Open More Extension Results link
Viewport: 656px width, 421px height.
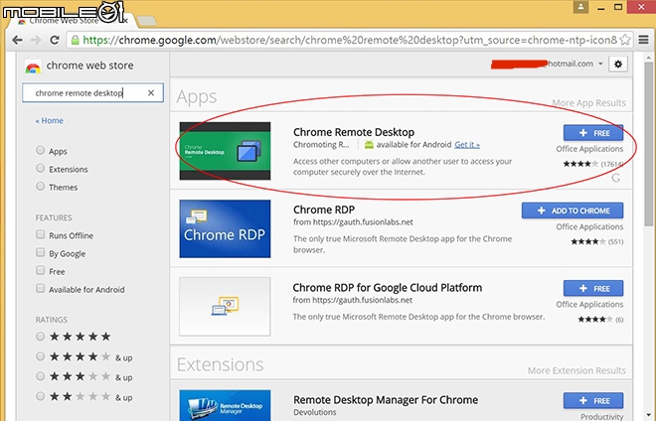pos(576,370)
